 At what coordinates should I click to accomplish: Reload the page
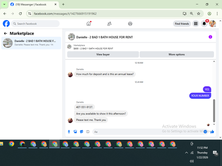point(20,14)
